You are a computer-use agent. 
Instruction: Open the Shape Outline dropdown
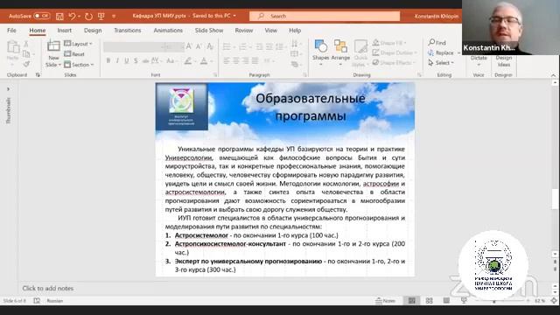coord(395,52)
